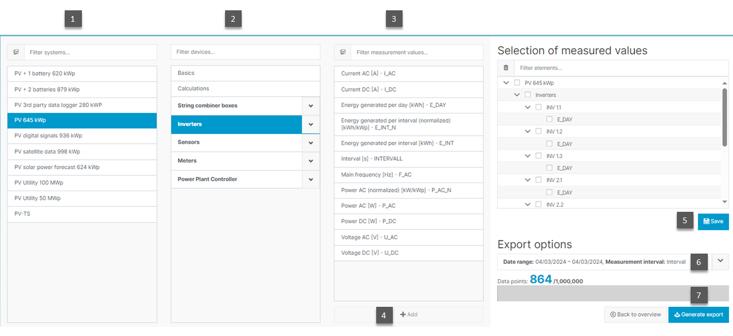Switch to the Calculations category

click(x=245, y=88)
